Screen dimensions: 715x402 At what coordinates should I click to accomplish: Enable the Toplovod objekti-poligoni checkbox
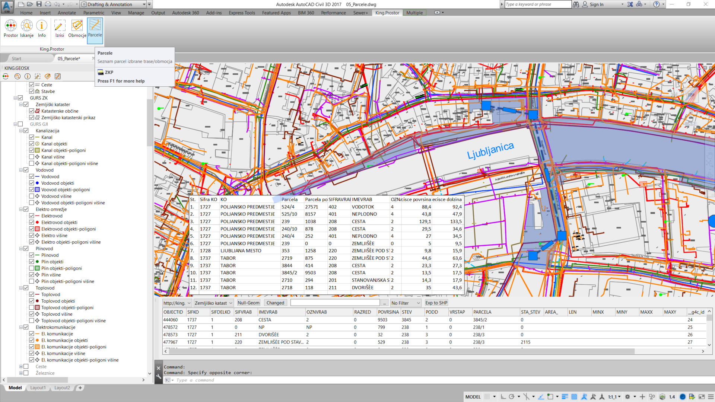coord(32,307)
